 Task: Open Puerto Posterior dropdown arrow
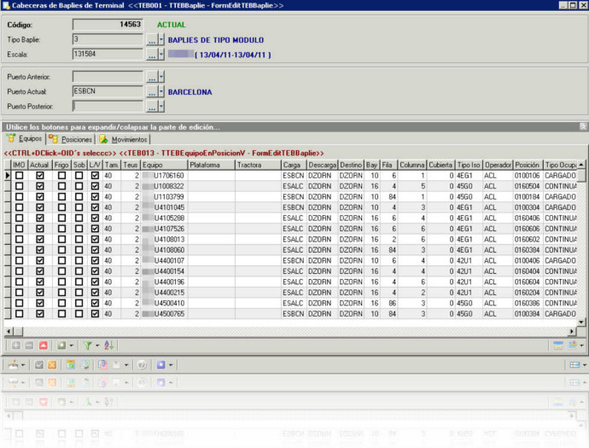(x=161, y=107)
